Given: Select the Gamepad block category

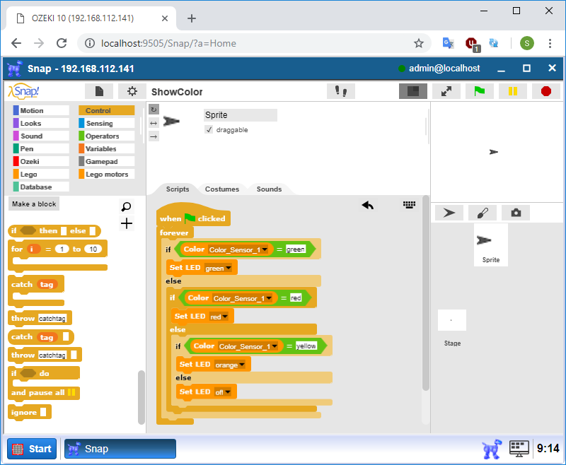Looking at the screenshot, I should pos(107,161).
